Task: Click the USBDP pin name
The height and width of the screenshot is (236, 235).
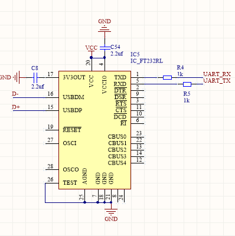Action: click(73, 110)
